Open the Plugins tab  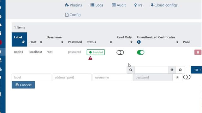pos(74,5)
